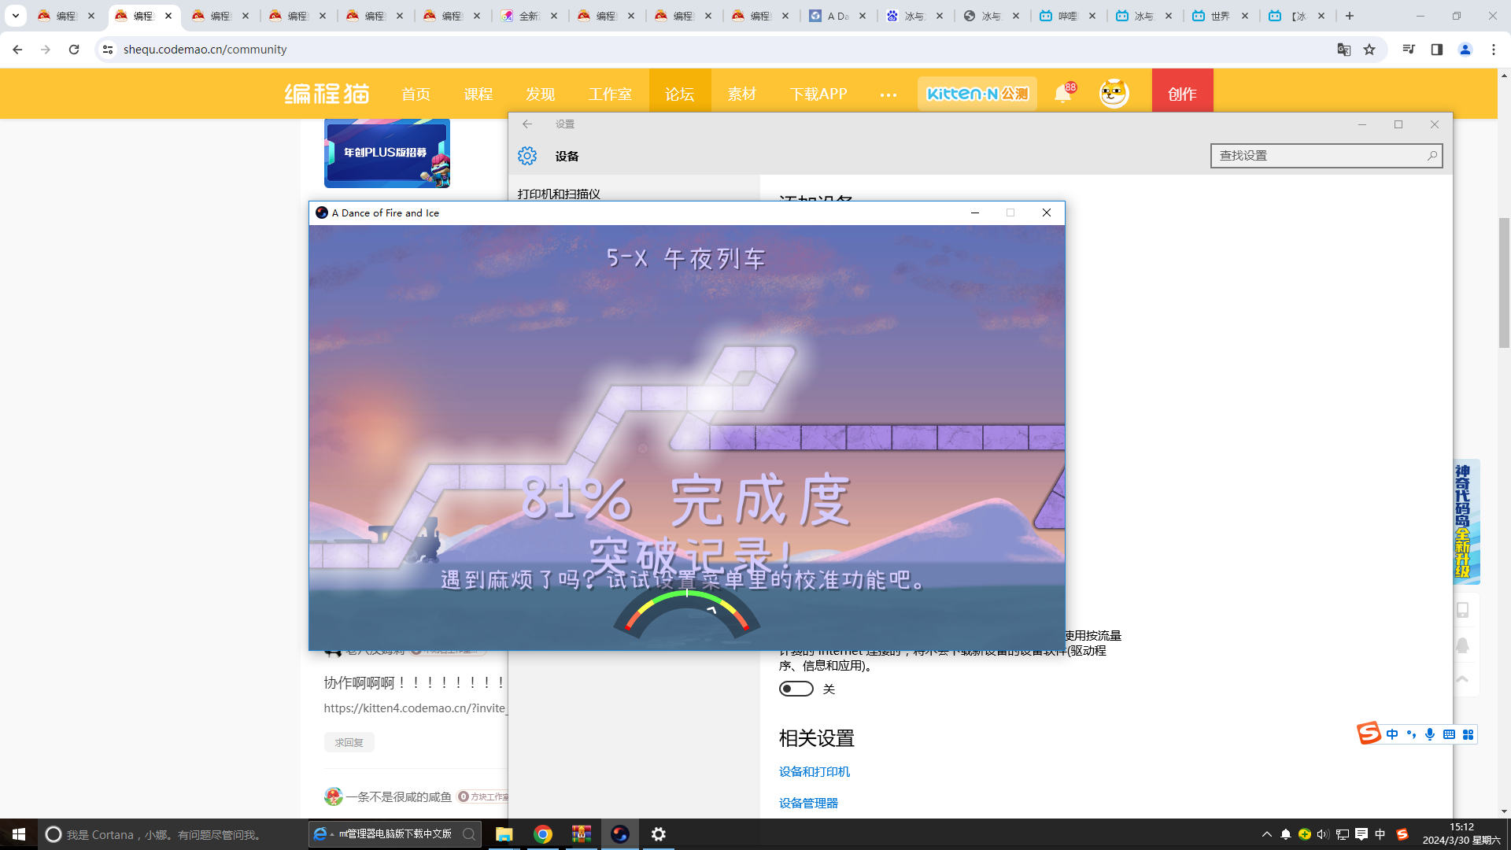Open the Chrome three-dot menu
The height and width of the screenshot is (850, 1511).
pos(1494,50)
